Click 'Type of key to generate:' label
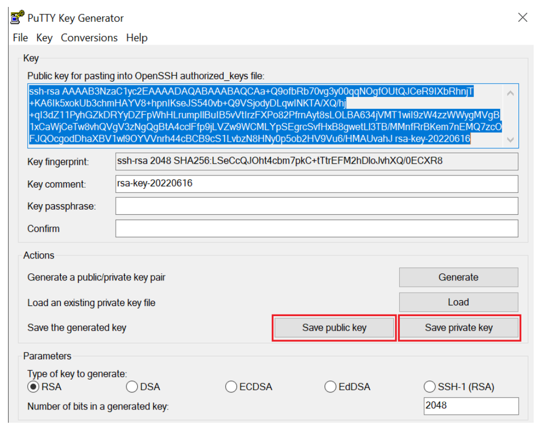Image resolution: width=539 pixels, height=427 pixels. point(77,374)
